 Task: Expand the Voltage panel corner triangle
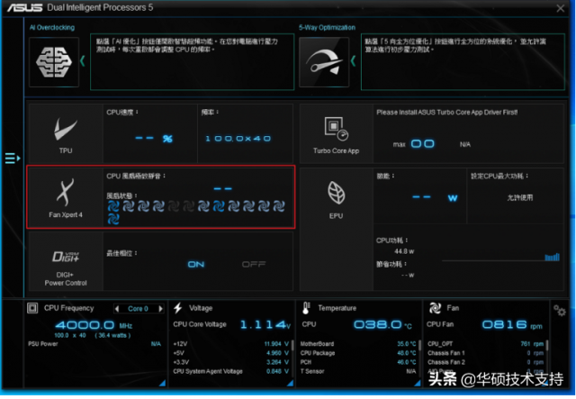point(290,383)
